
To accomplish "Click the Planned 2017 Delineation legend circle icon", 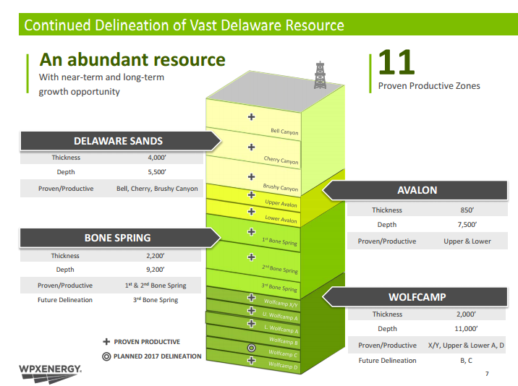I will point(107,356).
